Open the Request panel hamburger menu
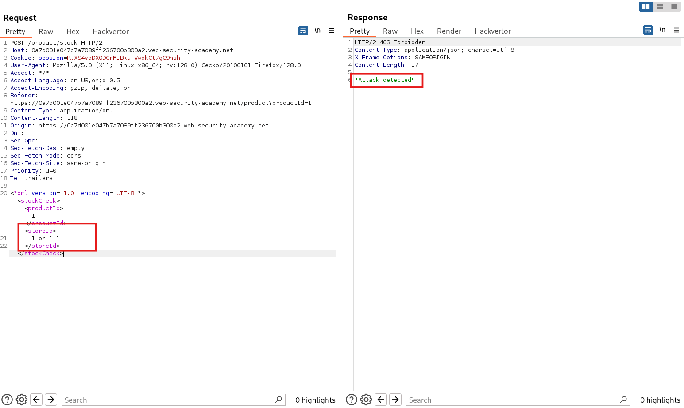Image resolution: width=684 pixels, height=408 pixels. pos(332,31)
